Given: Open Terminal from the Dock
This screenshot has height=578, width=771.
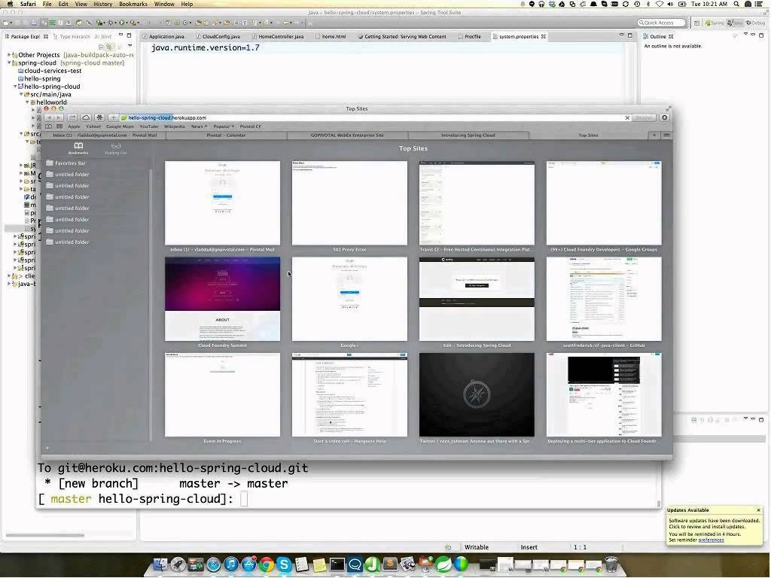Looking at the screenshot, I should click(337, 564).
